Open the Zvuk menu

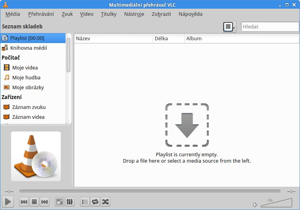[67, 14]
